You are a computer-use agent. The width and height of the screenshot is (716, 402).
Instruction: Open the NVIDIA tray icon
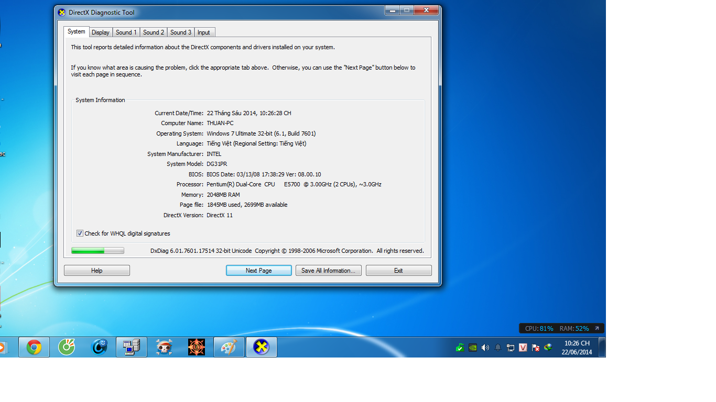coord(473,347)
